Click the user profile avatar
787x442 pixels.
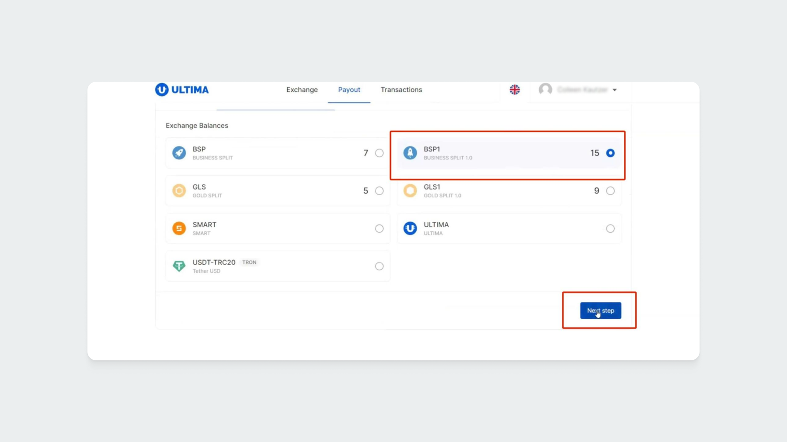(545, 90)
